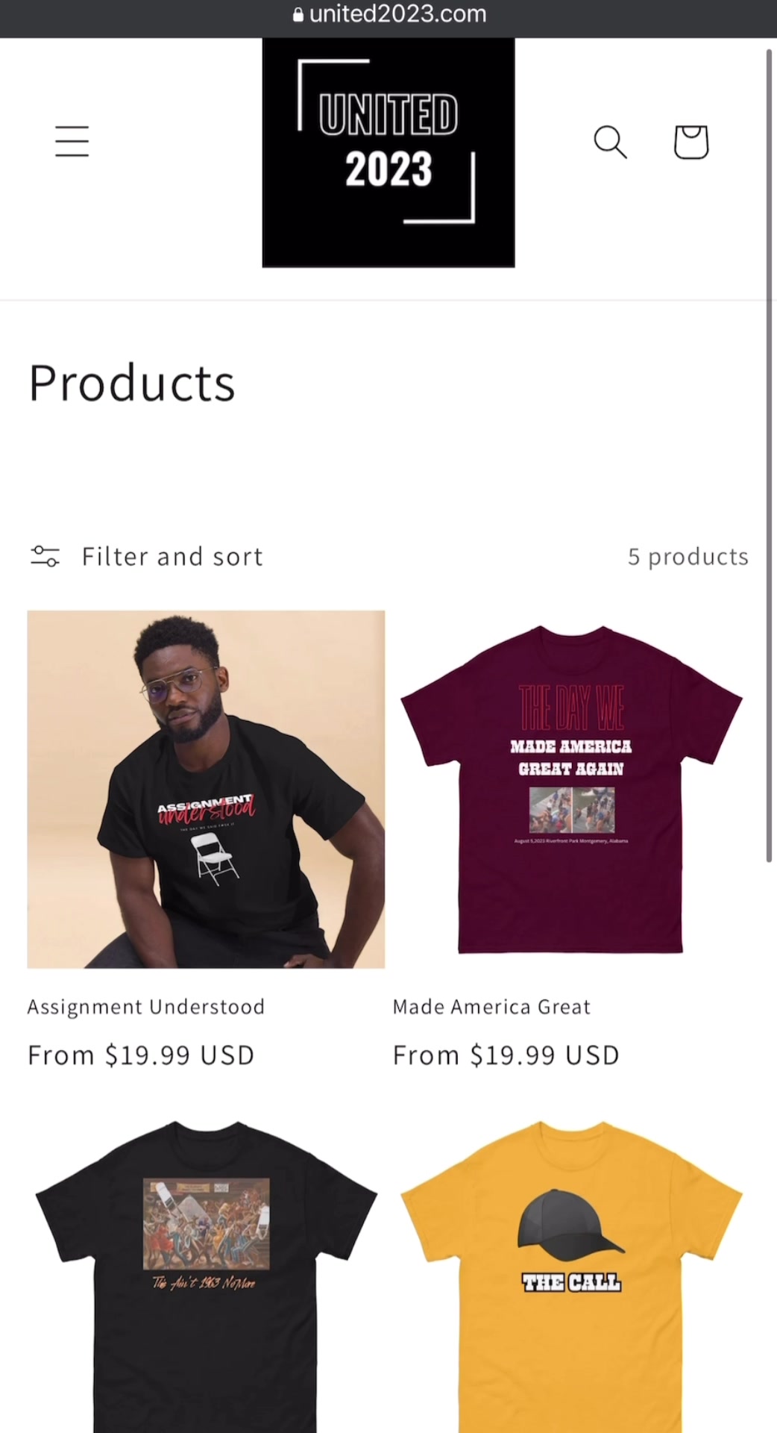Click the 5 products count label
This screenshot has width=777, height=1433.
688,556
